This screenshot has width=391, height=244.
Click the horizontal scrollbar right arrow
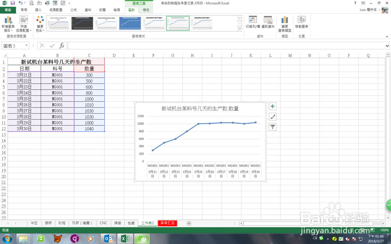[x=383, y=223]
